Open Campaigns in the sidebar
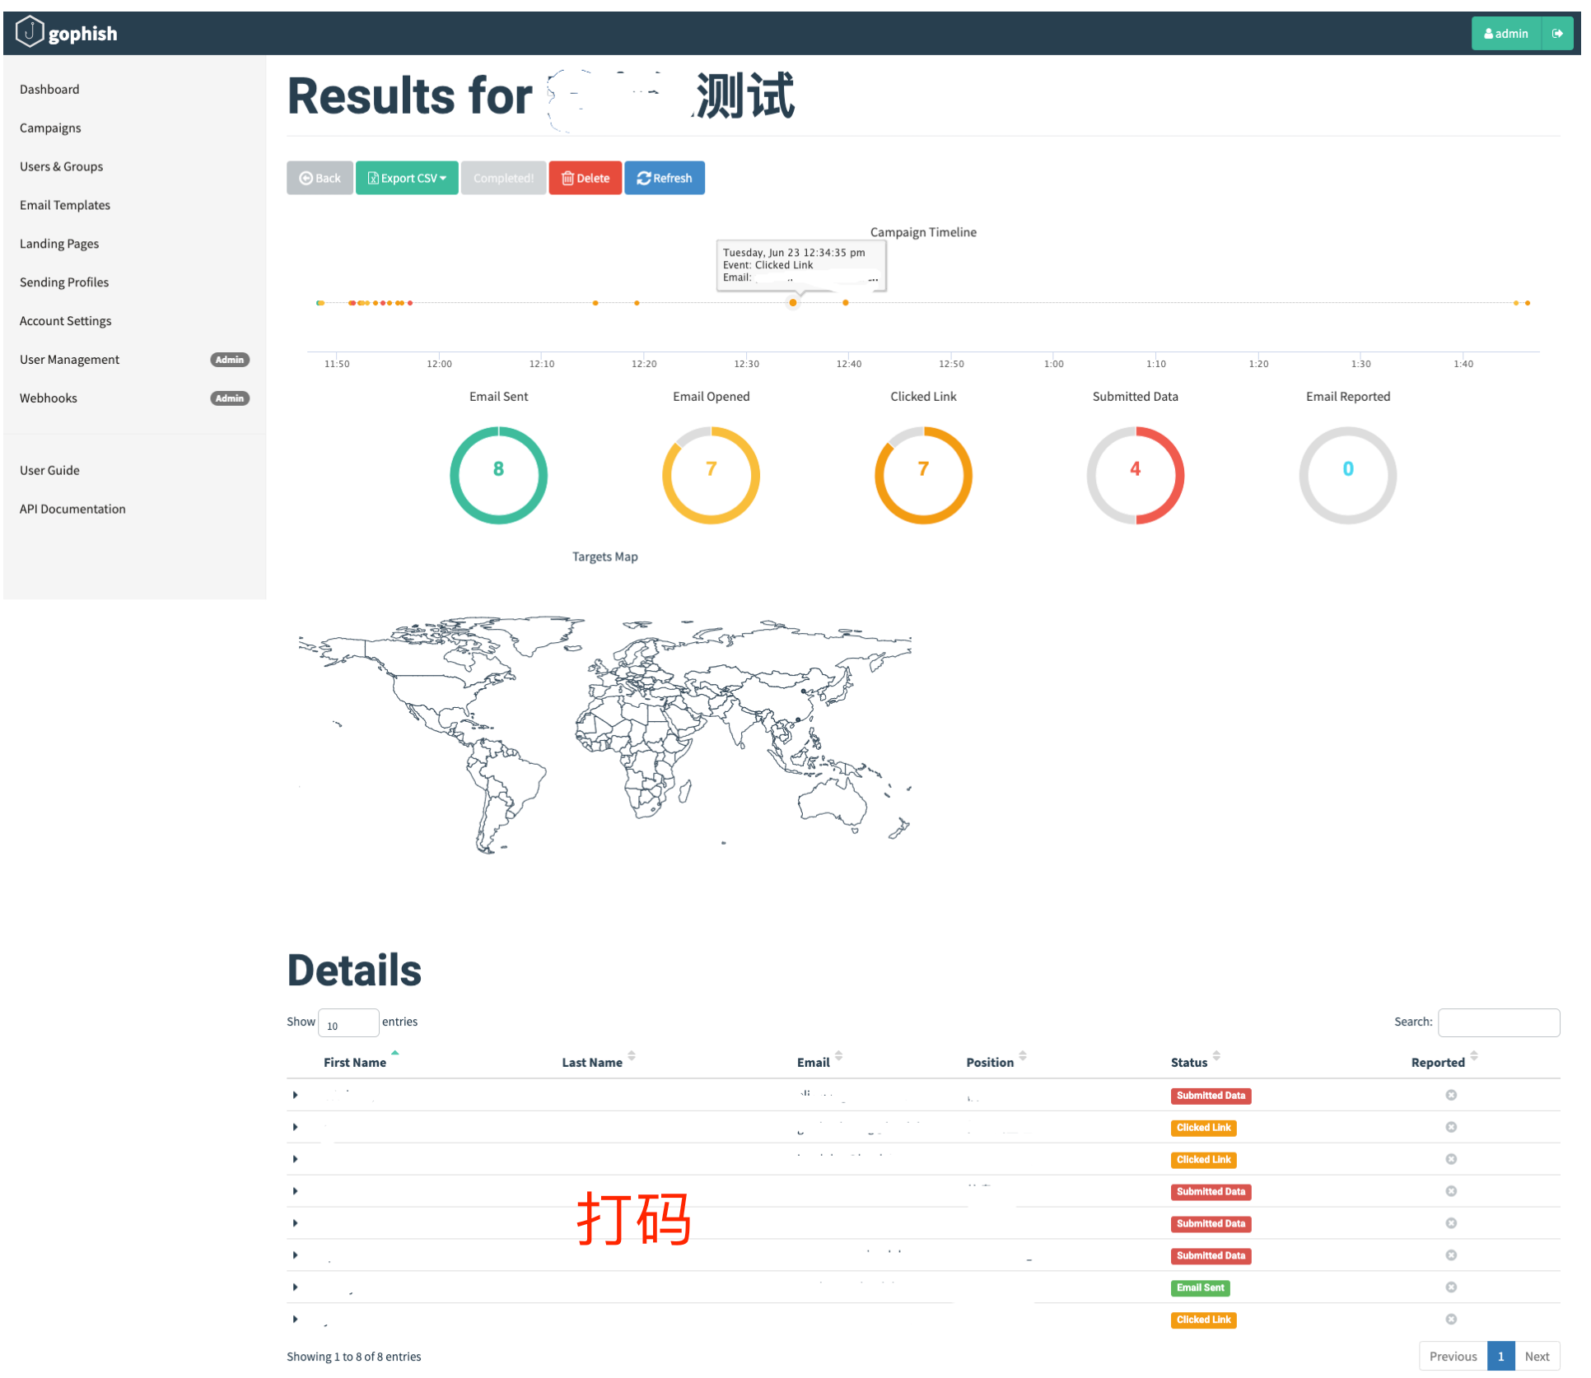Image resolution: width=1591 pixels, height=1378 pixels. point(50,128)
